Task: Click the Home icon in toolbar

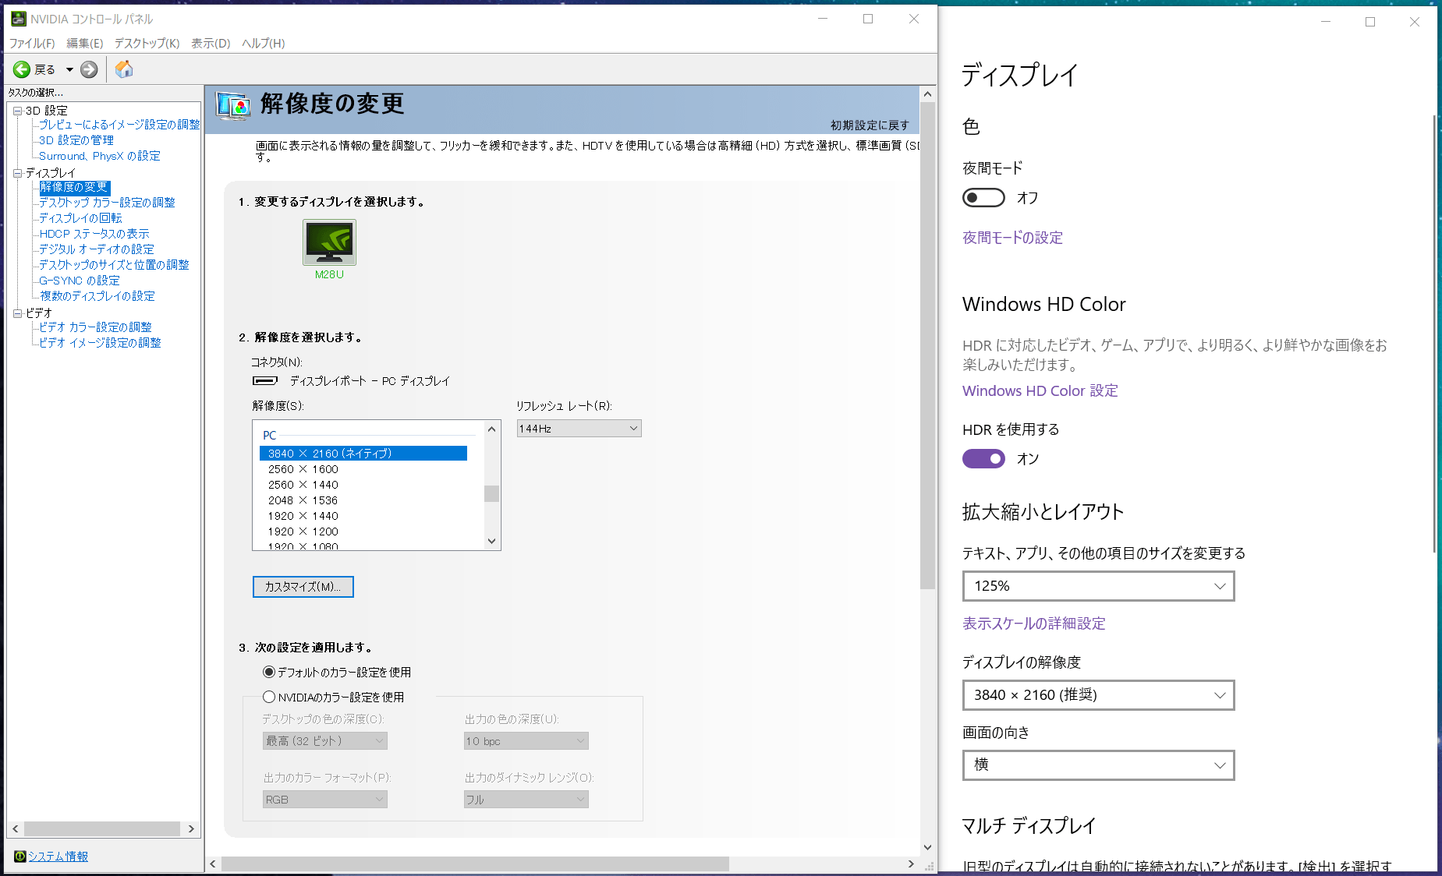Action: coord(124,69)
